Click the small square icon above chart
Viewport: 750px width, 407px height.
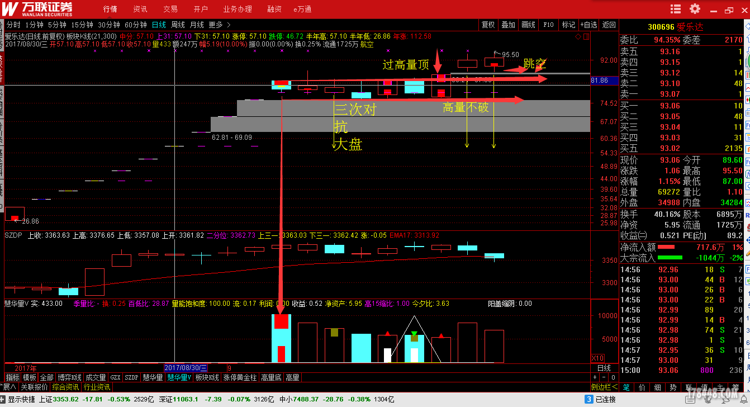point(586,36)
